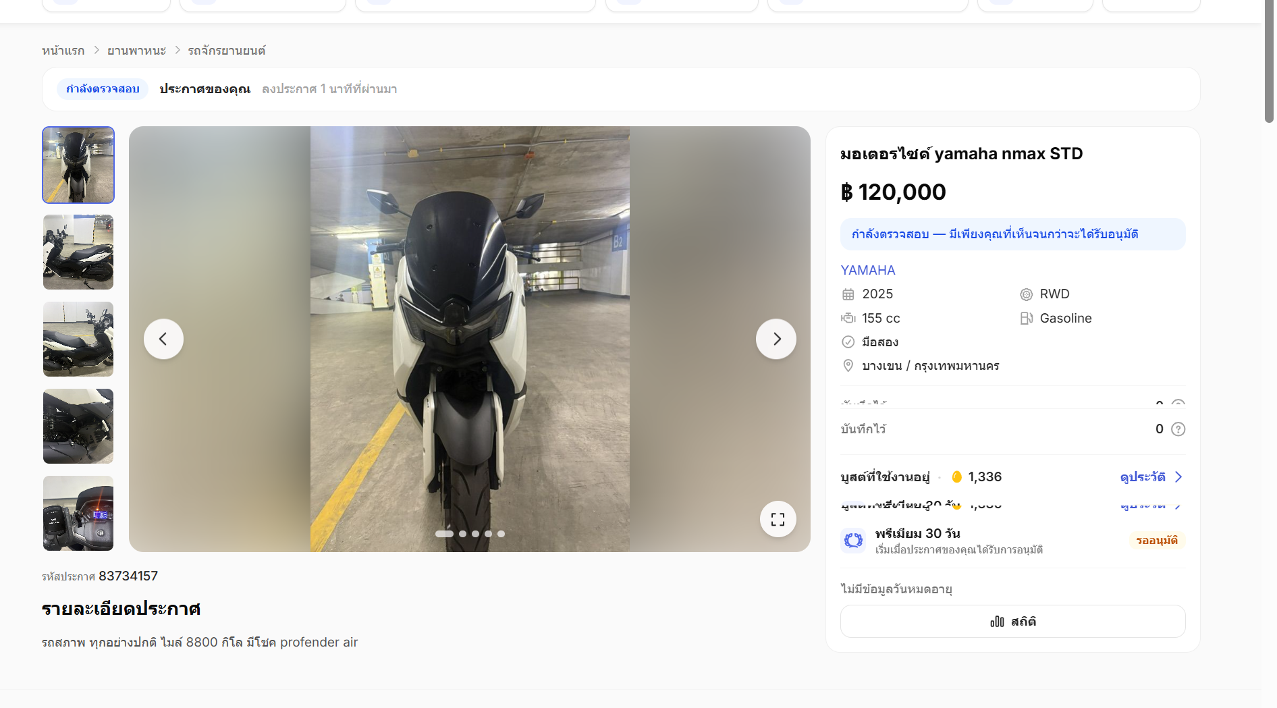Image resolution: width=1277 pixels, height=708 pixels.
Task: Click the รายละเอียดประกาศ heading
Action: [x=121, y=609]
